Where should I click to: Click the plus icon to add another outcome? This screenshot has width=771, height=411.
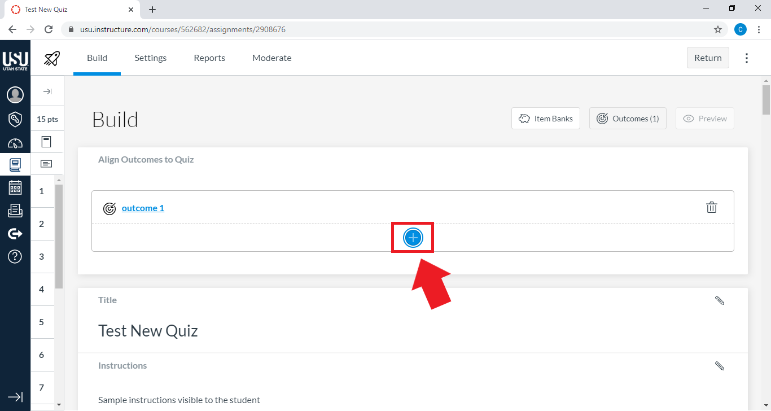click(413, 237)
